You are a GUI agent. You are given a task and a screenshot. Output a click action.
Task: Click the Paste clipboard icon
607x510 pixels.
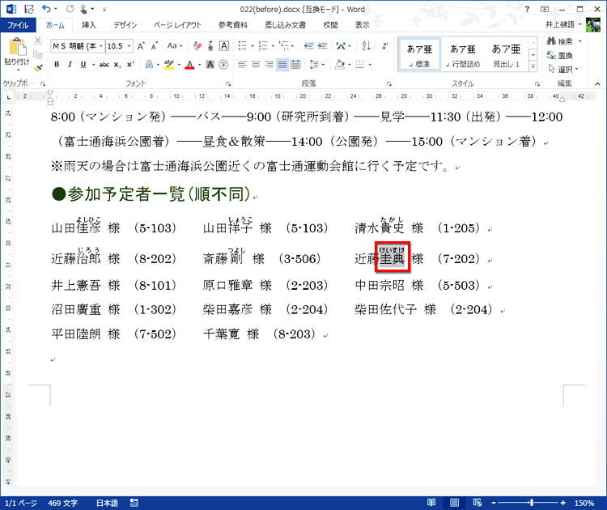pyautogui.click(x=17, y=47)
